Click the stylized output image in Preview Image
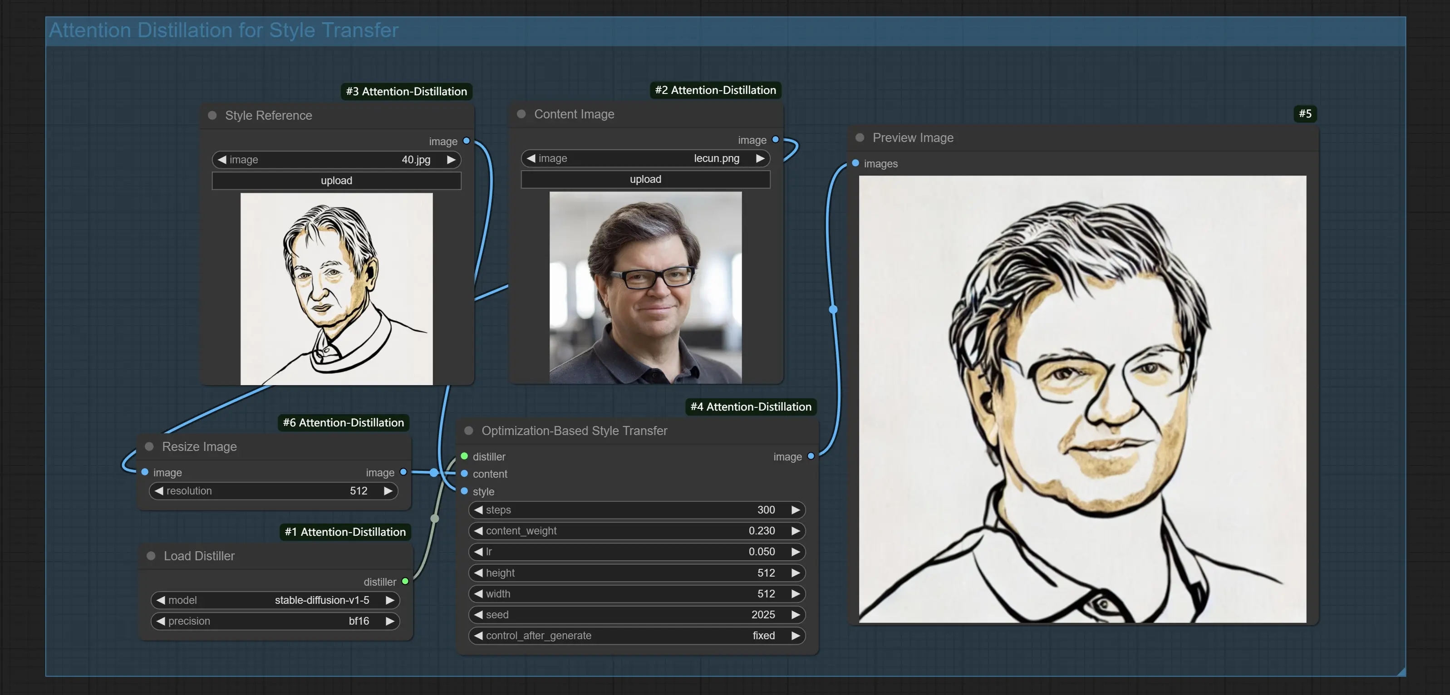 [x=1082, y=399]
